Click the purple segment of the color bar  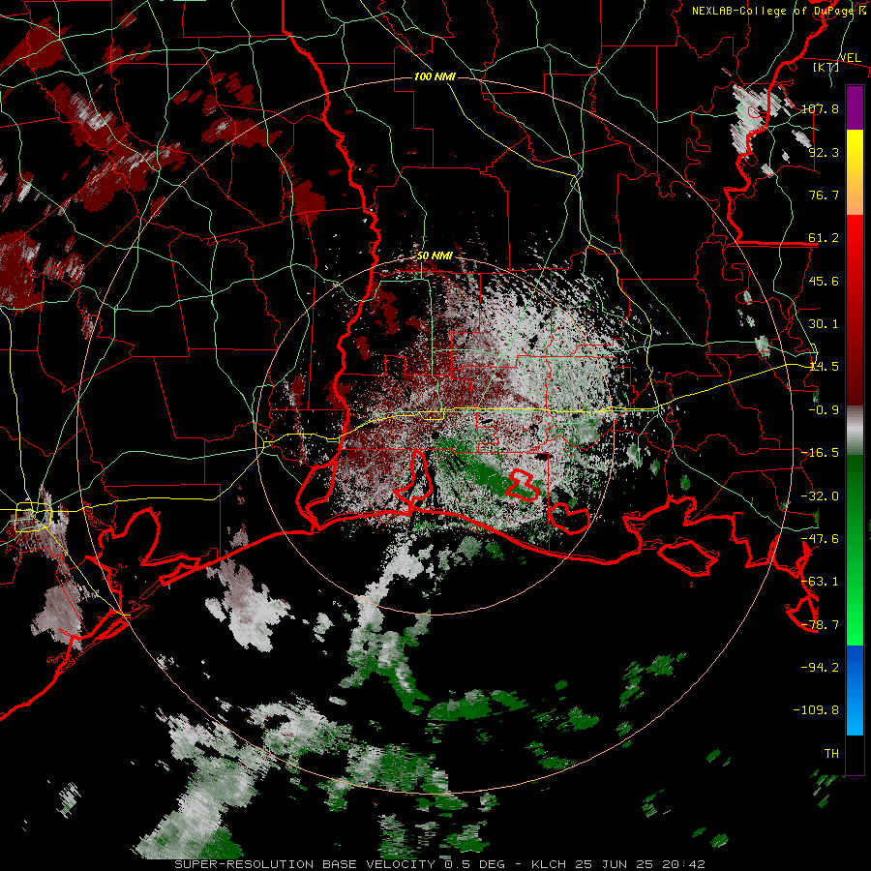855,107
